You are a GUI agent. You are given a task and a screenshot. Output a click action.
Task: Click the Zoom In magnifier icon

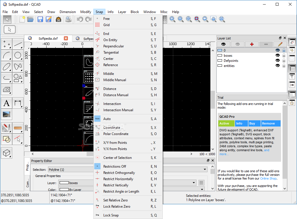[172, 19]
